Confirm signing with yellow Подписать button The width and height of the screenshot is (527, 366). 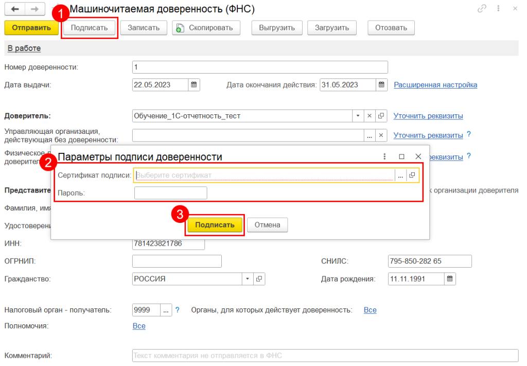[x=215, y=225]
